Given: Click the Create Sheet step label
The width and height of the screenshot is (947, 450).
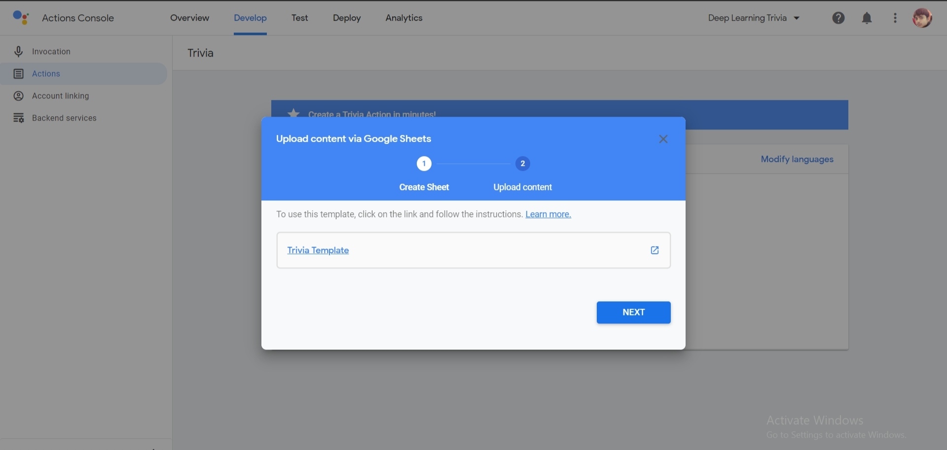Looking at the screenshot, I should pos(424,187).
